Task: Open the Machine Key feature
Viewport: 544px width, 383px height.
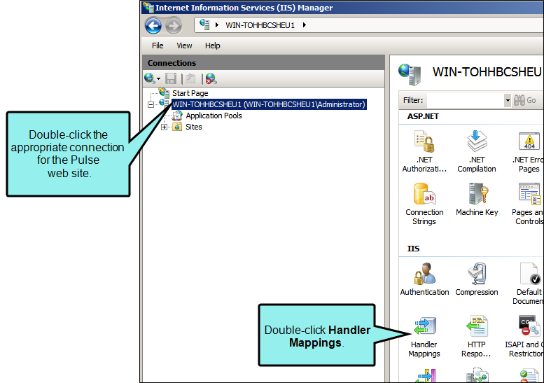Action: 477,200
